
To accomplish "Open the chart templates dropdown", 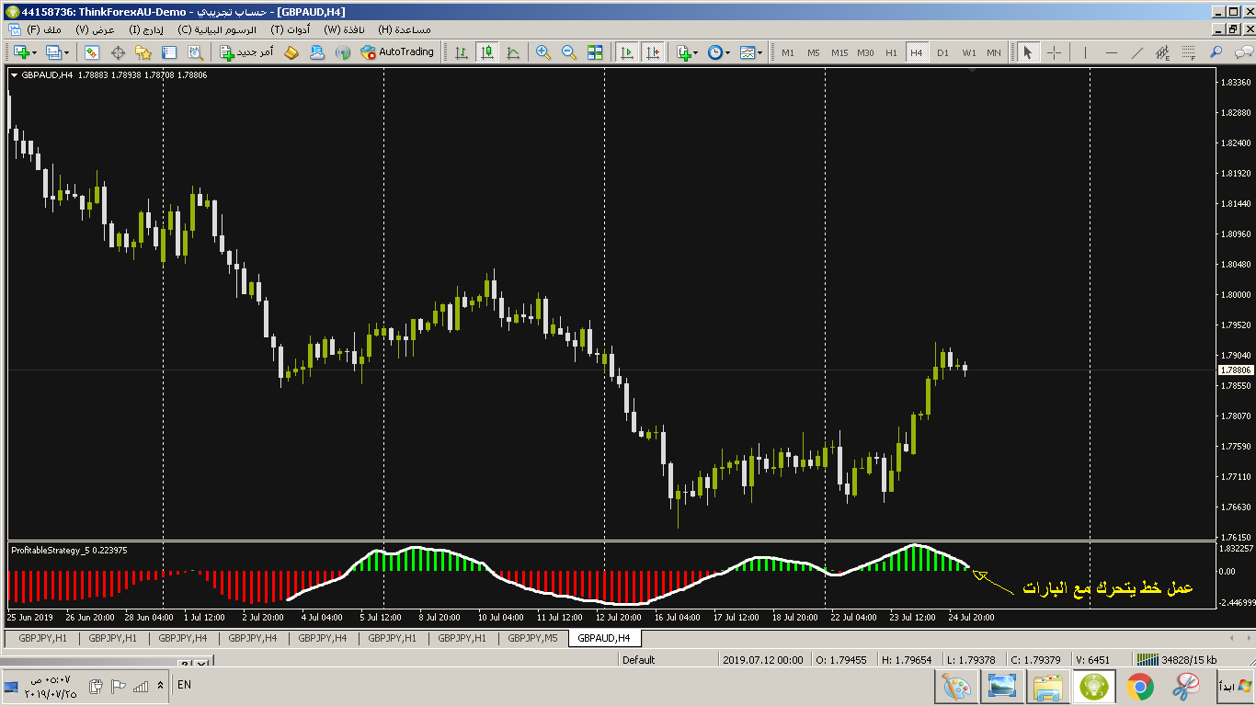I will (x=751, y=52).
